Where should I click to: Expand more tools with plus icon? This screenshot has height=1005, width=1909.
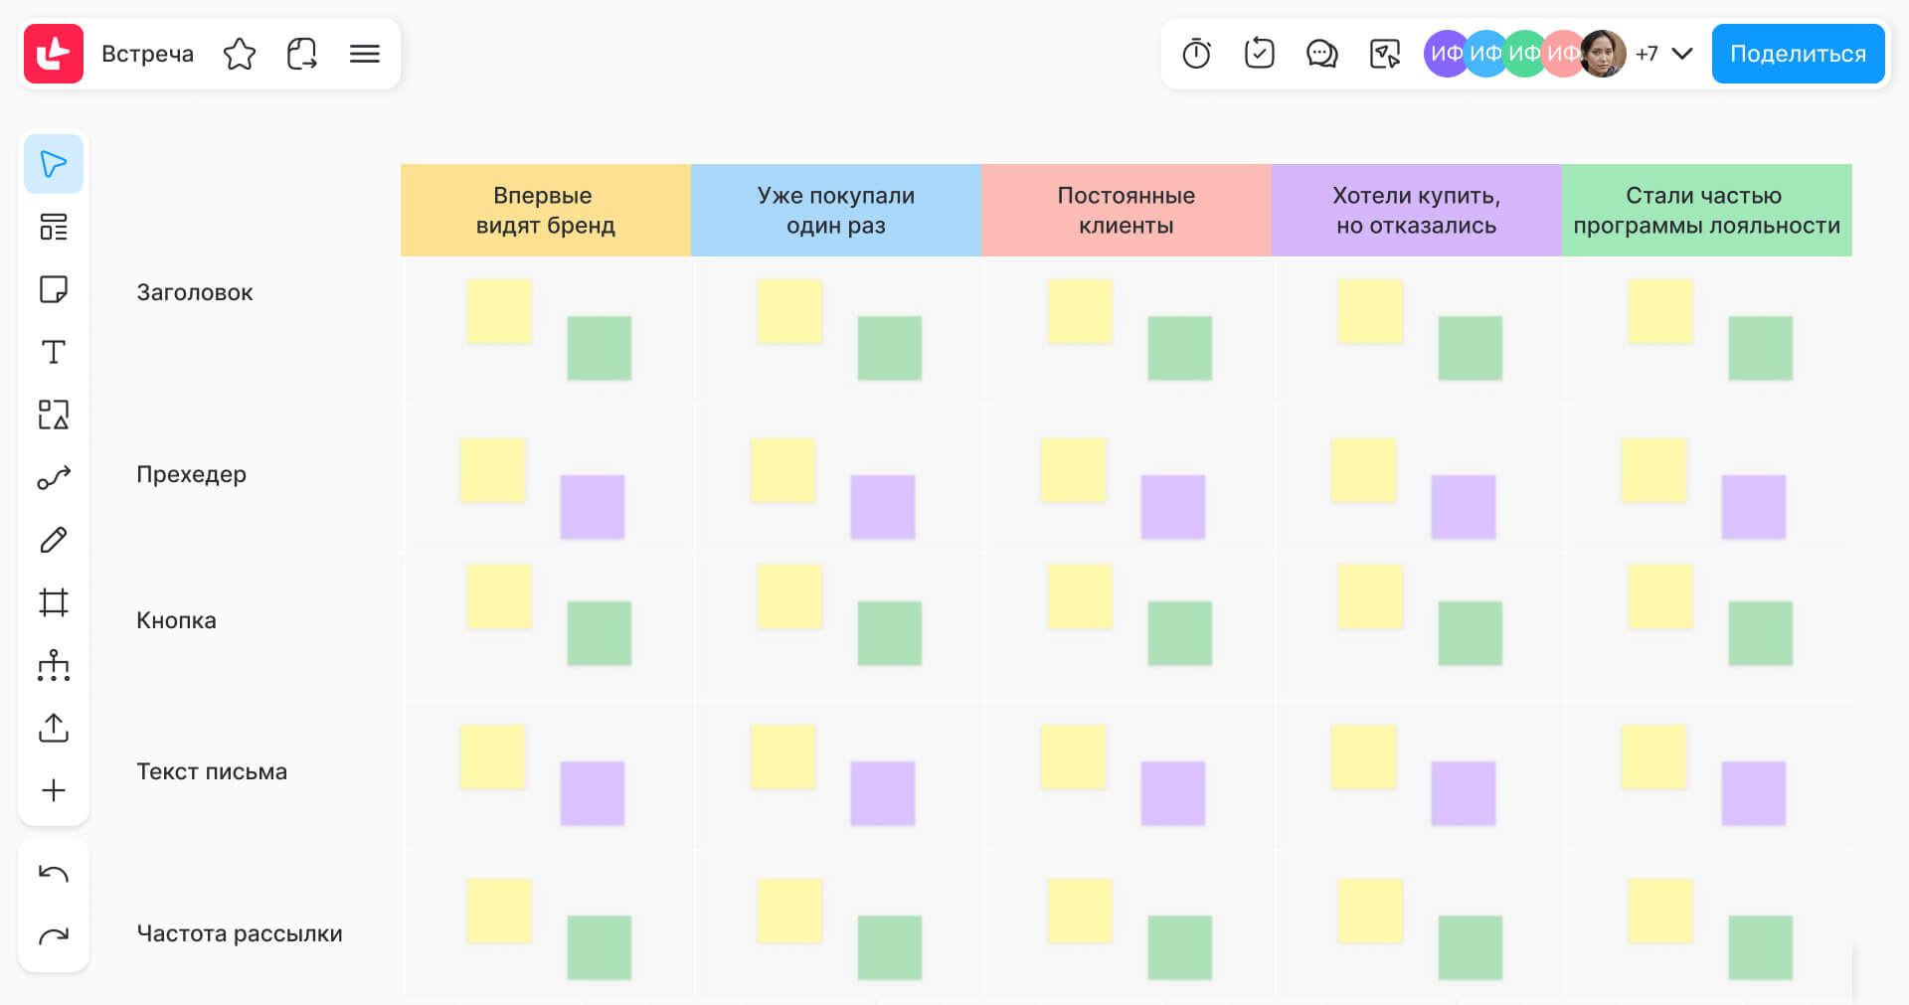click(54, 790)
